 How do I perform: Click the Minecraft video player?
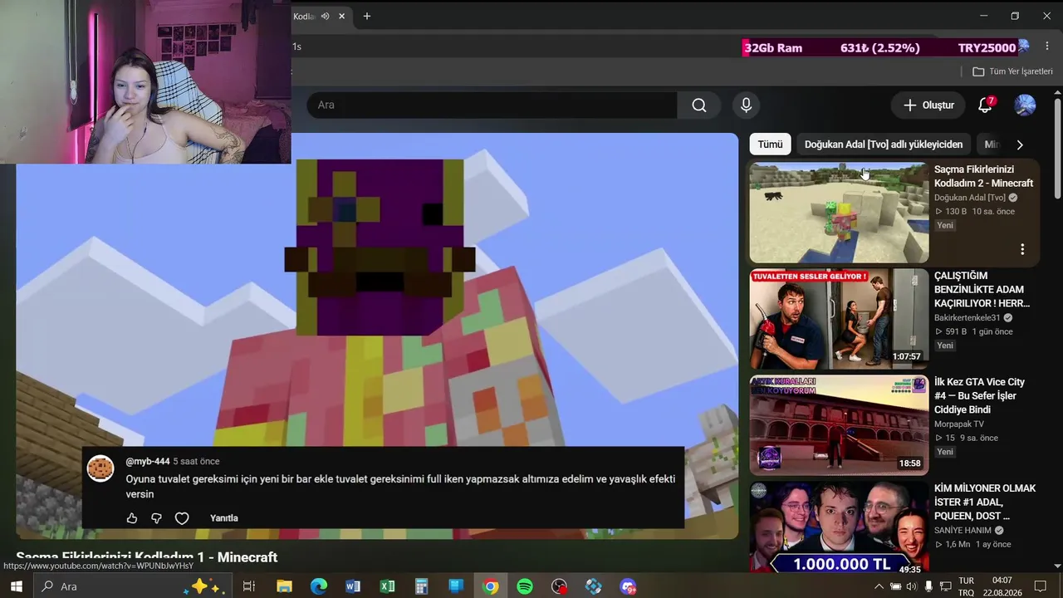(377, 336)
